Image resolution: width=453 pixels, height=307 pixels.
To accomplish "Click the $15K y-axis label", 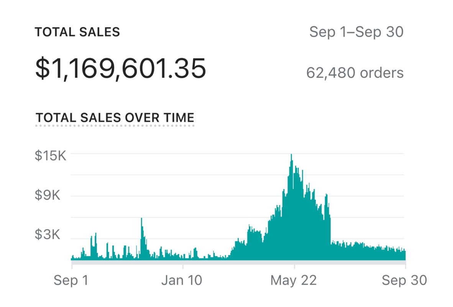I will pos(51,156).
